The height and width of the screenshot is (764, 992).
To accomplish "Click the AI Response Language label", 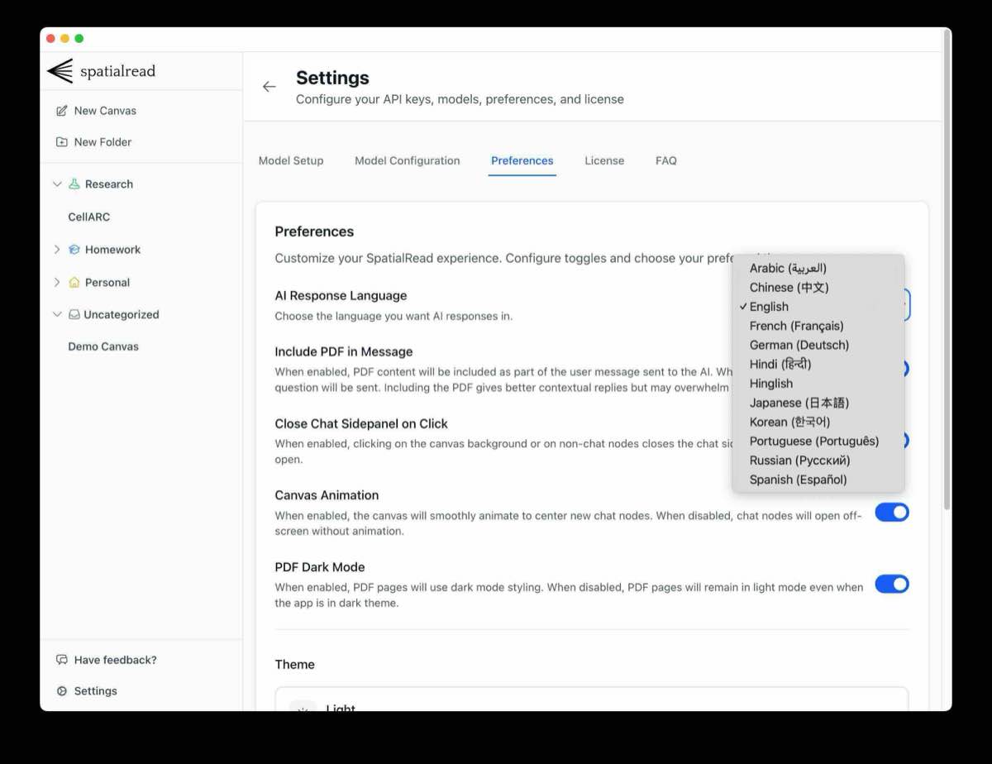I will [x=341, y=296].
